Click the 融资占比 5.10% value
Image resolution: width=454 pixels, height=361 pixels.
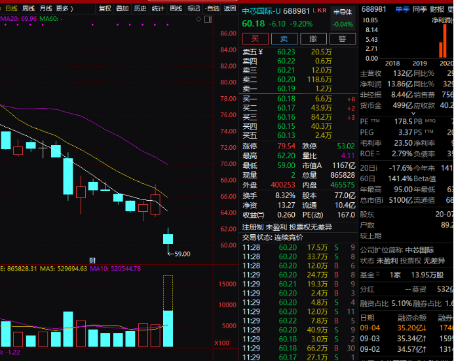coord(402,303)
